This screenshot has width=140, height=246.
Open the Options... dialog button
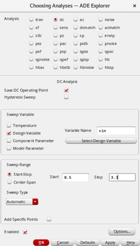[122, 231]
